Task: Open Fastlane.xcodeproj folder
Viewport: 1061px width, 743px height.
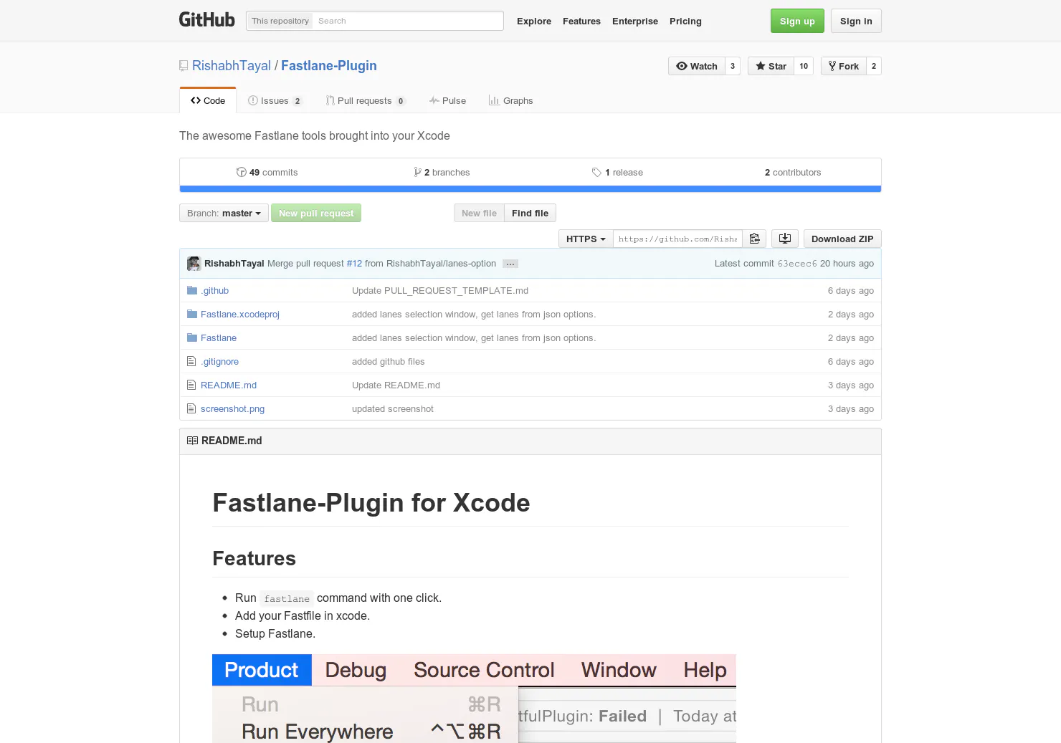Action: coord(240,314)
